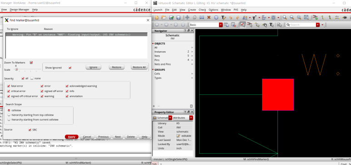This screenshot has height=165, width=351.
Task: Adjust the Scale slider handle
Action: pos(16,69)
